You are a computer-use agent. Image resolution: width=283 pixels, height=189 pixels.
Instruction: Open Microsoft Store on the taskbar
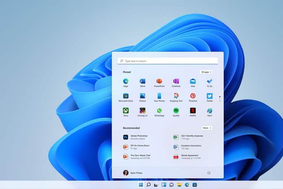click(x=195, y=185)
